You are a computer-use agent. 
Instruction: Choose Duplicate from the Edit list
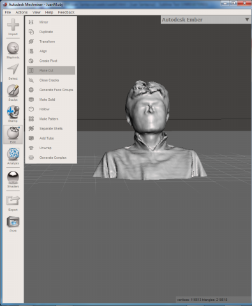[51, 32]
